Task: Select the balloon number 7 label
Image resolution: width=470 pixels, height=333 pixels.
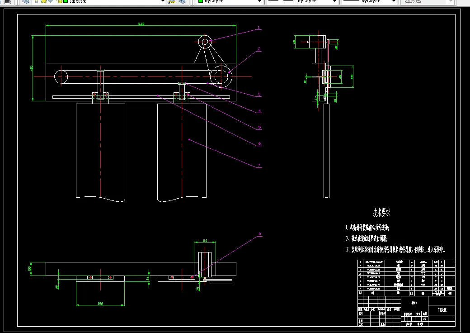Action: pos(259,165)
